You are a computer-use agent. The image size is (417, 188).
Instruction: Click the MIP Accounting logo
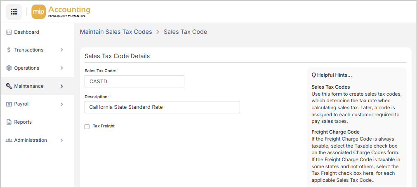61,12
